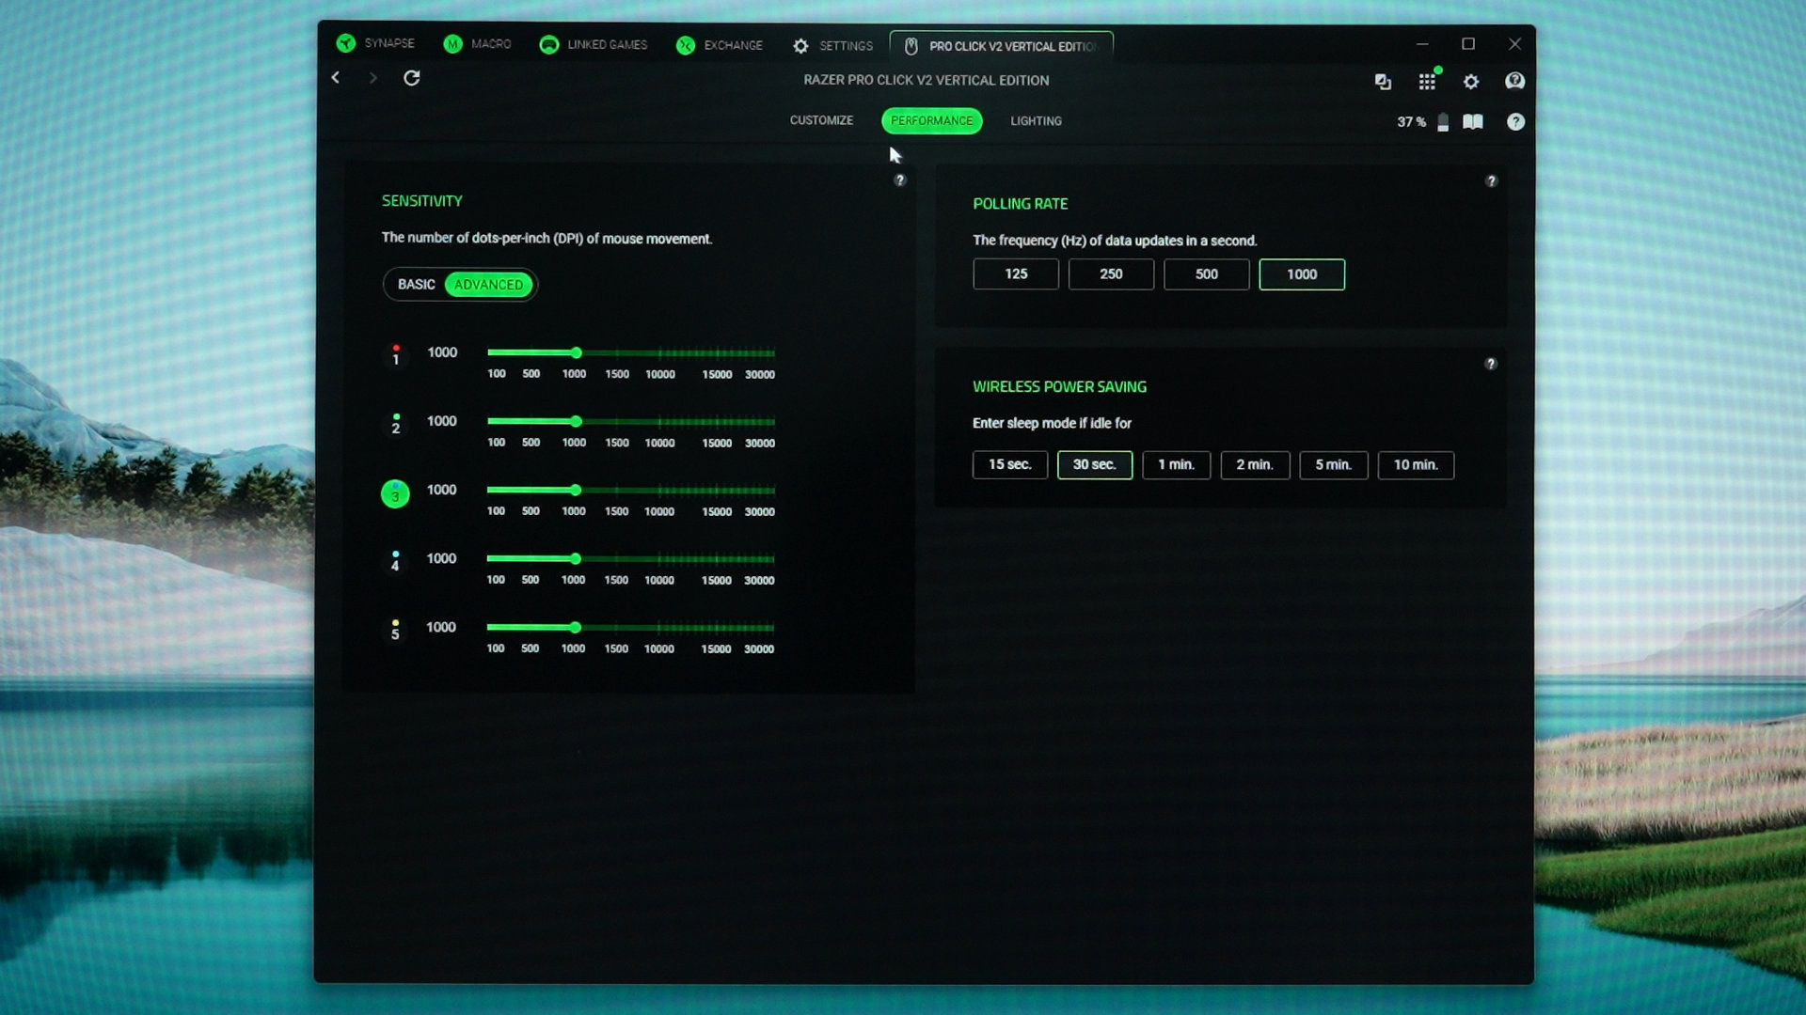Switch sensitivity mode to Basic
Viewport: 1806px width, 1015px height.
[x=416, y=284]
